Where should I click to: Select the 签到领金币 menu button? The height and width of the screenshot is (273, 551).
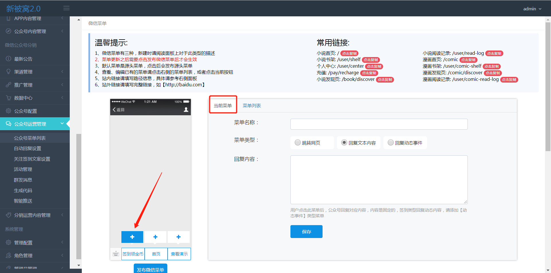click(133, 254)
